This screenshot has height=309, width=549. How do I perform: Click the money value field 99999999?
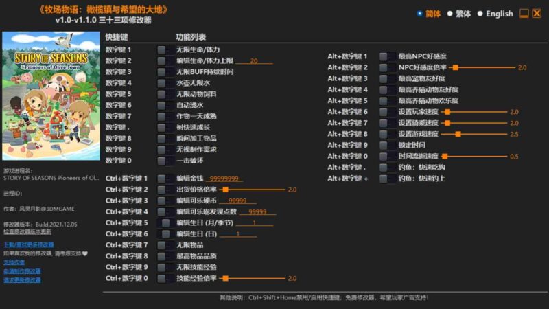click(x=224, y=179)
